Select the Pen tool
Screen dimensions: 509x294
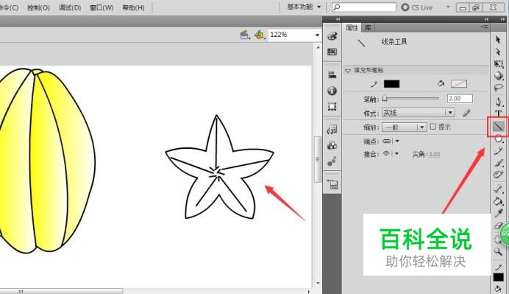(499, 102)
